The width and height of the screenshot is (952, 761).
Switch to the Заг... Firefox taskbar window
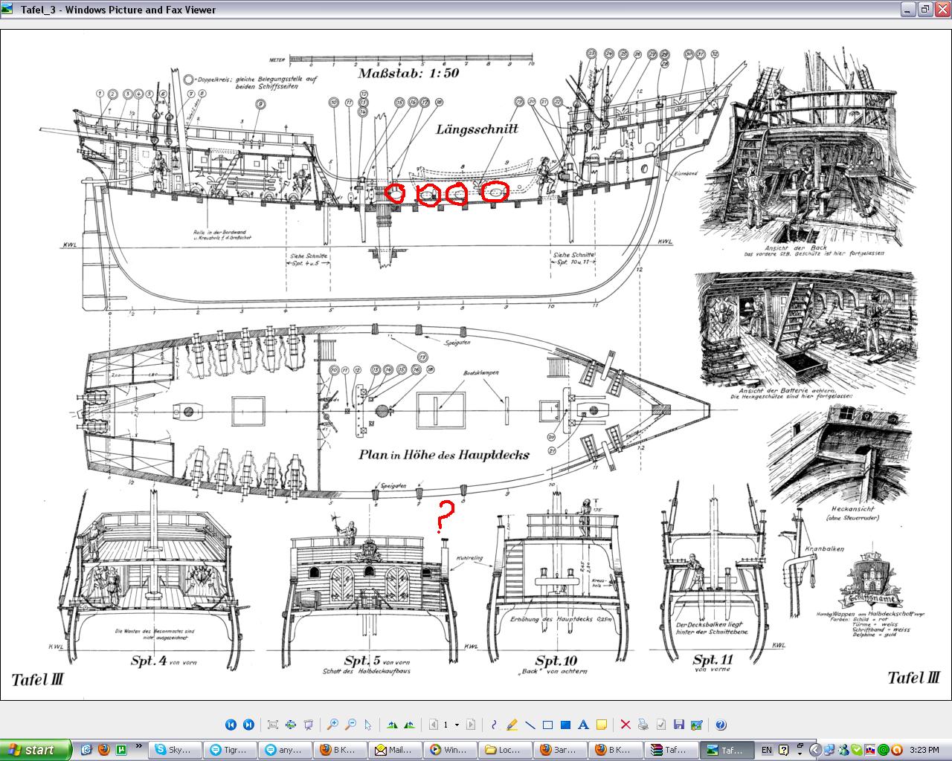click(x=562, y=750)
